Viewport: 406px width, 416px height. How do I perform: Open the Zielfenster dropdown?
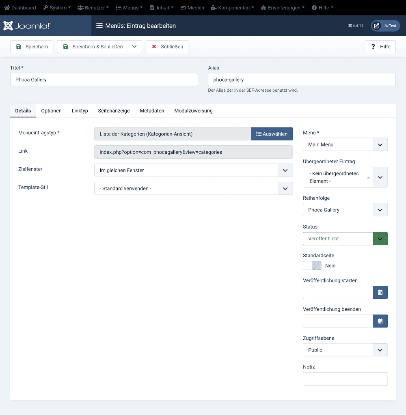point(193,170)
